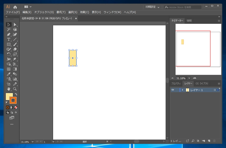Viewport: 226px width, 148px height.
Task: Set paint type to Color
Action: 8,107
